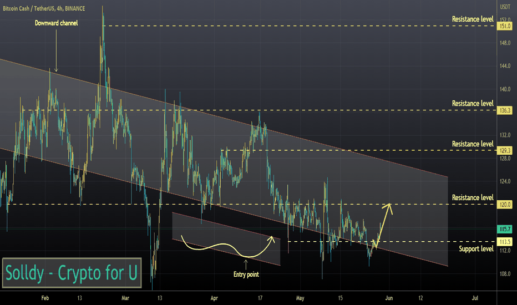
Task: Select 'Resistance level' label above 136.3 line
Action: click(x=473, y=104)
